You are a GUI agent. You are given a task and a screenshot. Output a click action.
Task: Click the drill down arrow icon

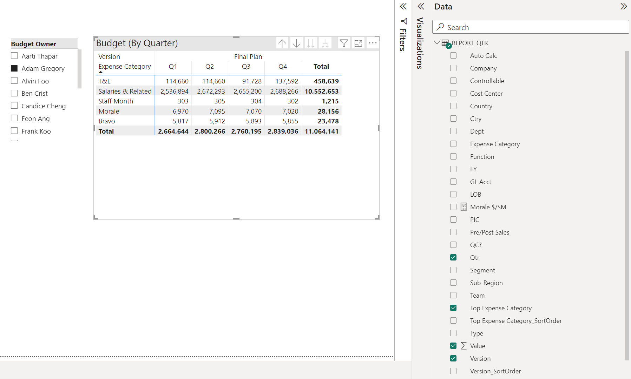click(296, 43)
